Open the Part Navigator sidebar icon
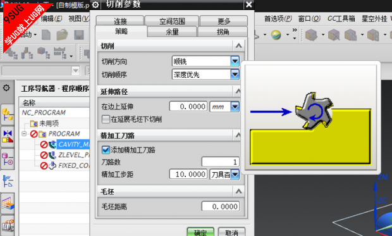The width and height of the screenshot is (392, 236). [x=8, y=159]
